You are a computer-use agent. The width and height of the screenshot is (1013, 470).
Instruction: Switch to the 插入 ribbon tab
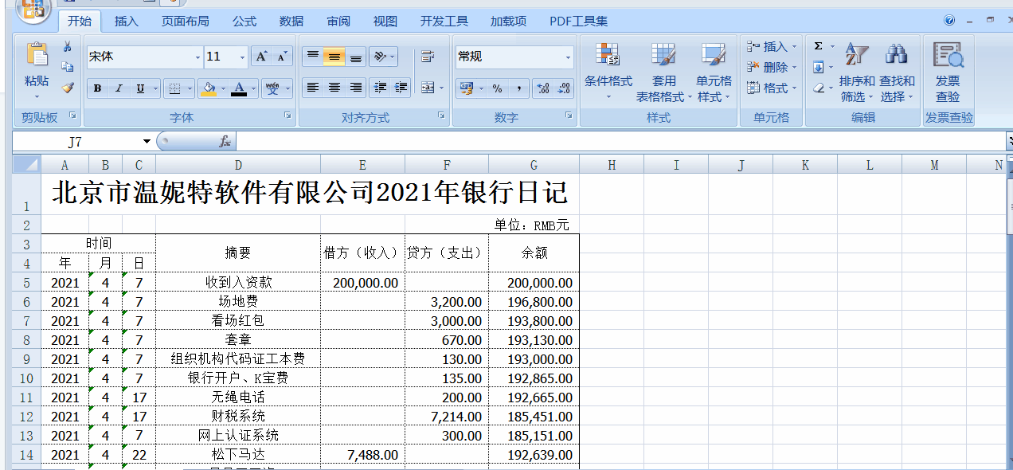(127, 22)
